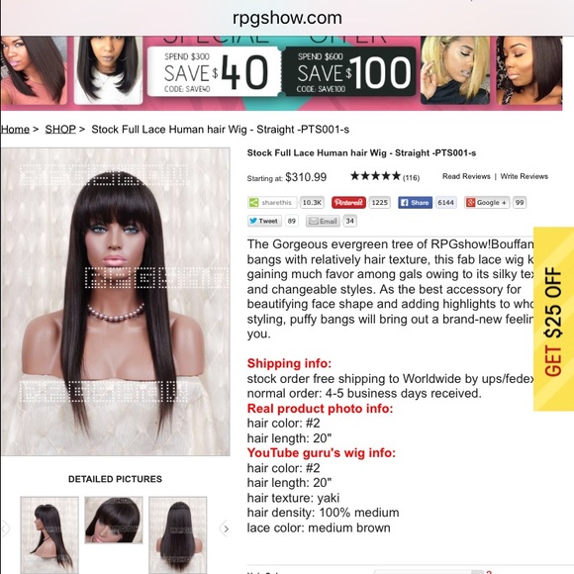Tap the rpgshow.com address bar
Image resolution: width=574 pixels, height=574 pixels.
coord(287,18)
